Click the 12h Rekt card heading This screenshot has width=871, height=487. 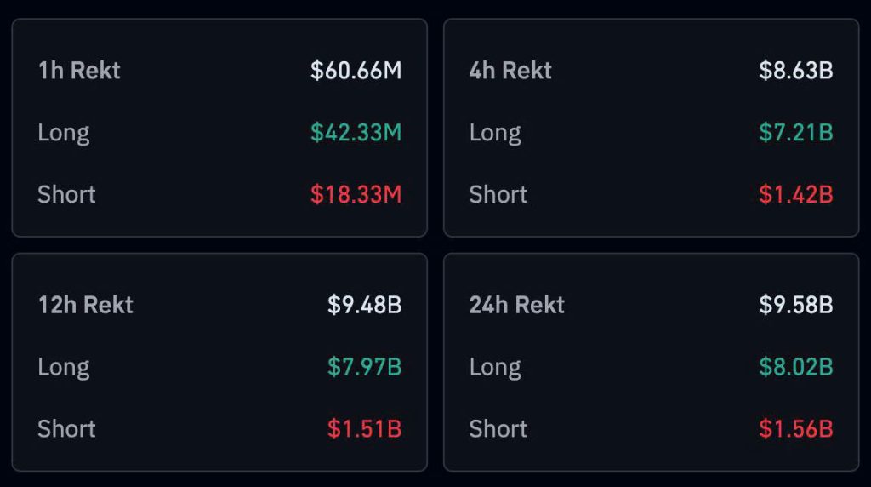pos(86,305)
